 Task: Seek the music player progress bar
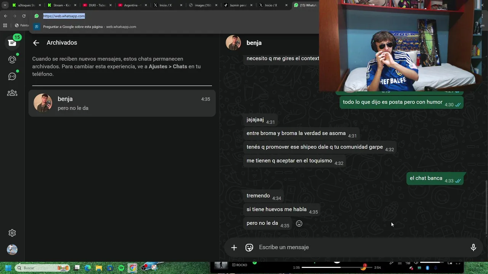tap(337, 268)
